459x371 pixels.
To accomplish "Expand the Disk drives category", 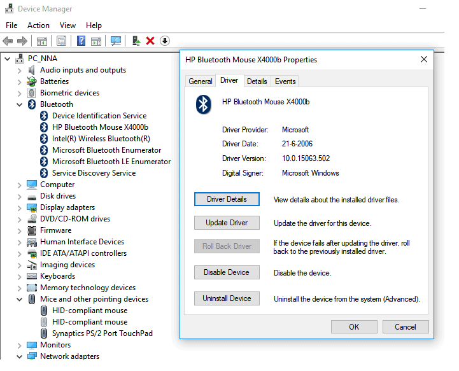I will point(19,197).
